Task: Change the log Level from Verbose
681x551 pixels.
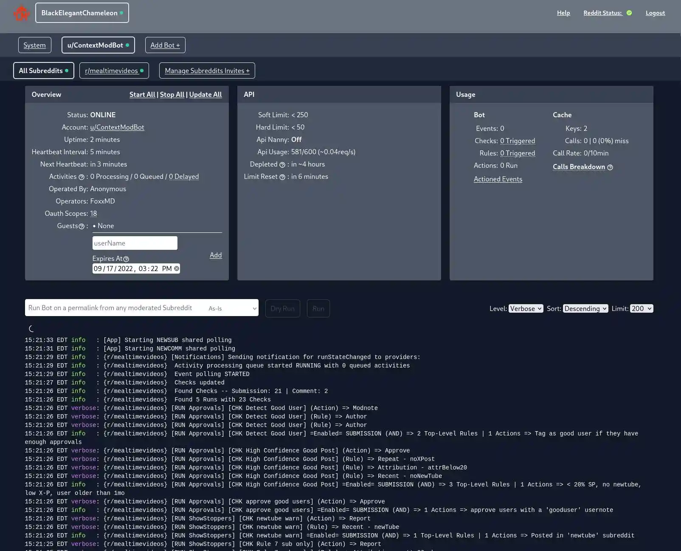Action: 526,308
